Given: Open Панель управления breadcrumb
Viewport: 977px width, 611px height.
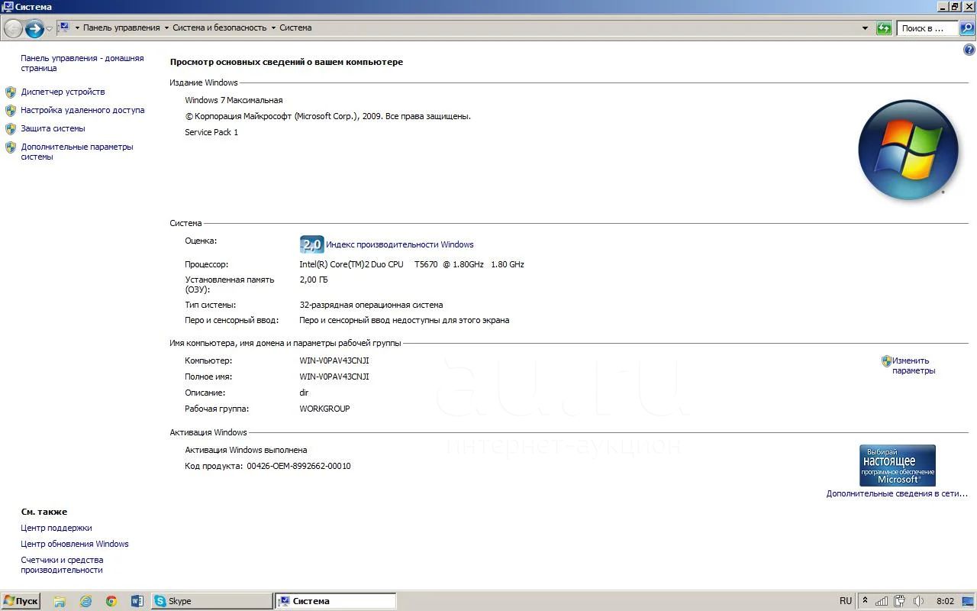Looking at the screenshot, I should click(x=121, y=27).
